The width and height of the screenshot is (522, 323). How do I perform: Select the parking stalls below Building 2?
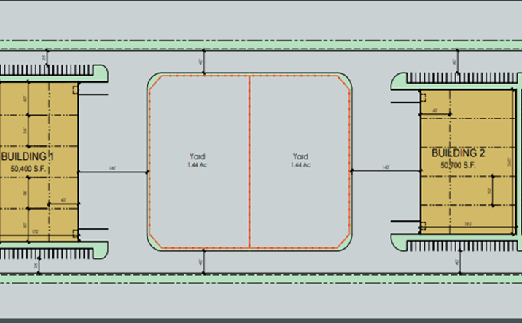click(462, 246)
